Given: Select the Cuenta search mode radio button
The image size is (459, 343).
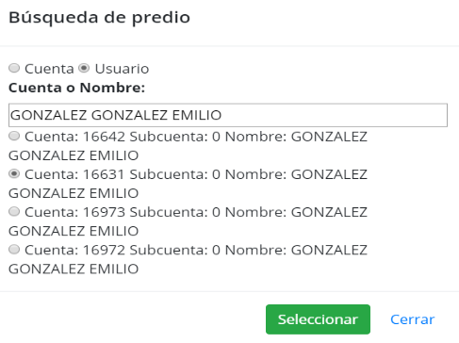Looking at the screenshot, I should 14,68.
